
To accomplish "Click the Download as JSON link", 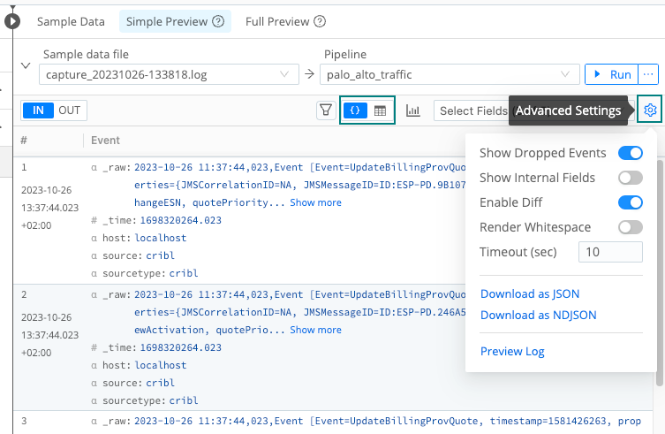I will pos(530,293).
